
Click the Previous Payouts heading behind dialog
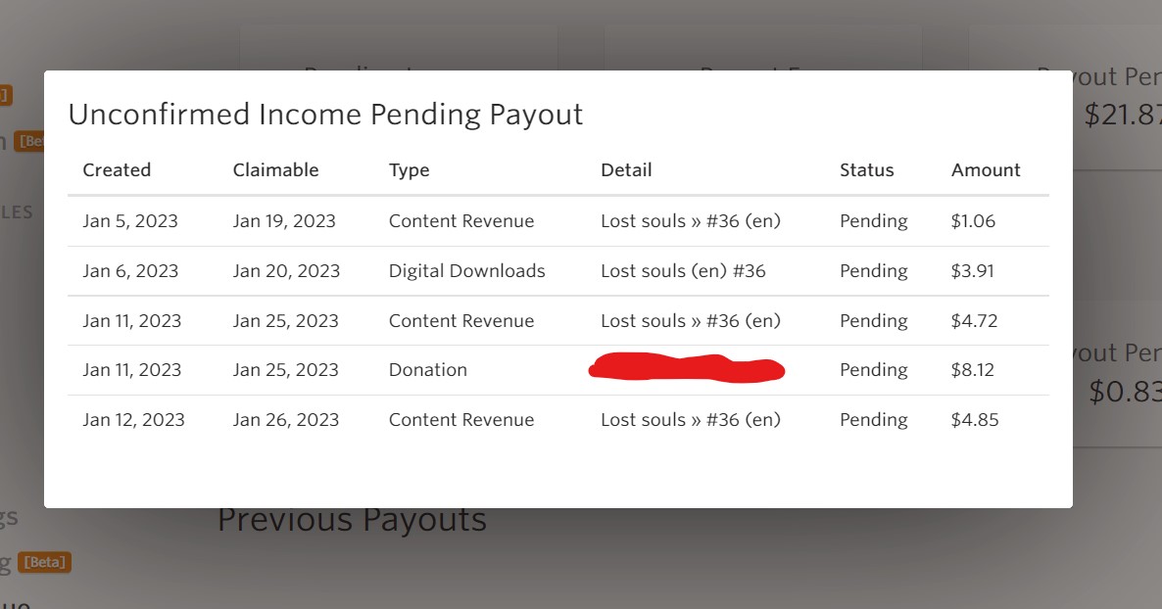coord(352,521)
